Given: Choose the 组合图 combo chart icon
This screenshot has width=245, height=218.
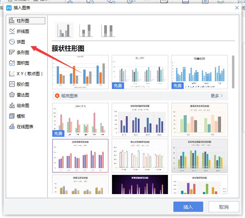Looking at the screenshot, I should 12,106.
